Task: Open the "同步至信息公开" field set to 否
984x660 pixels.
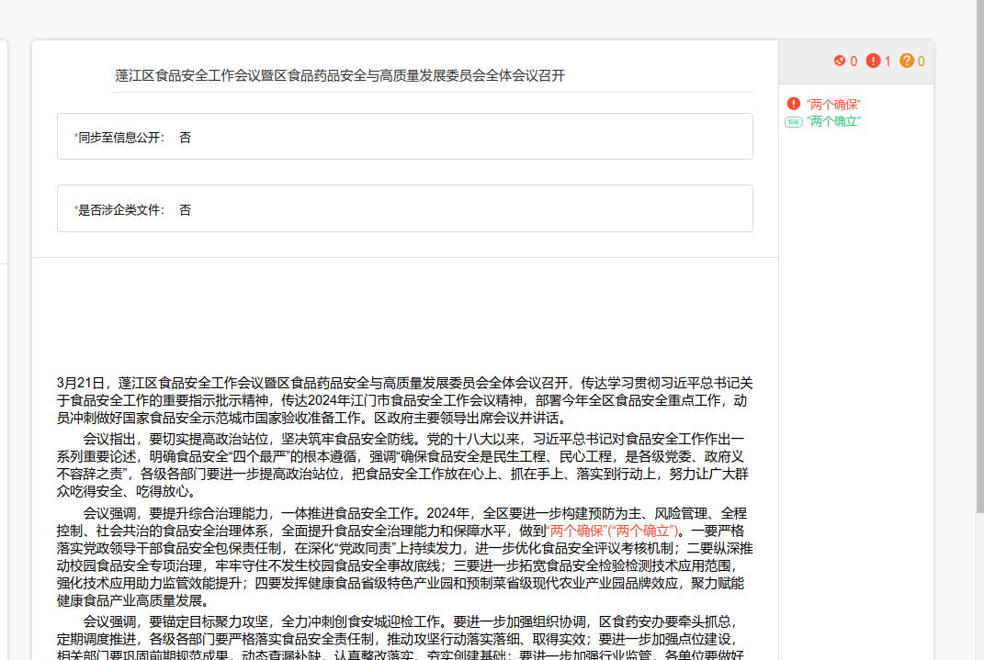Action: [404, 137]
